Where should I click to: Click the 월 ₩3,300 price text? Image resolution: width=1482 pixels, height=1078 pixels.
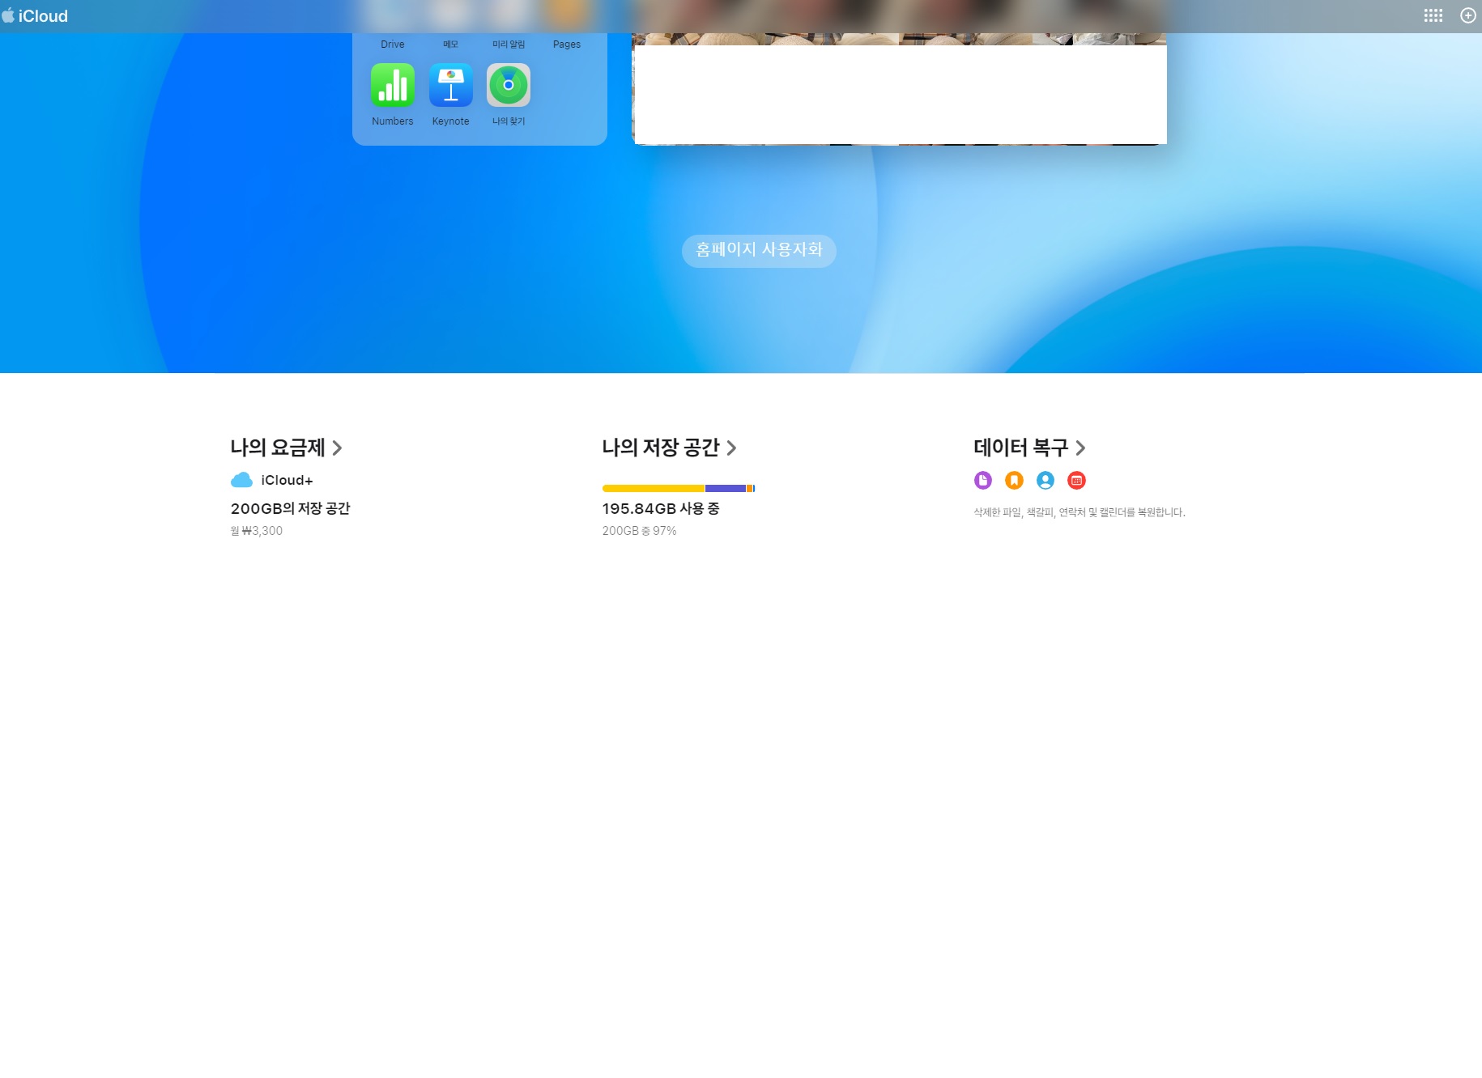point(257,531)
